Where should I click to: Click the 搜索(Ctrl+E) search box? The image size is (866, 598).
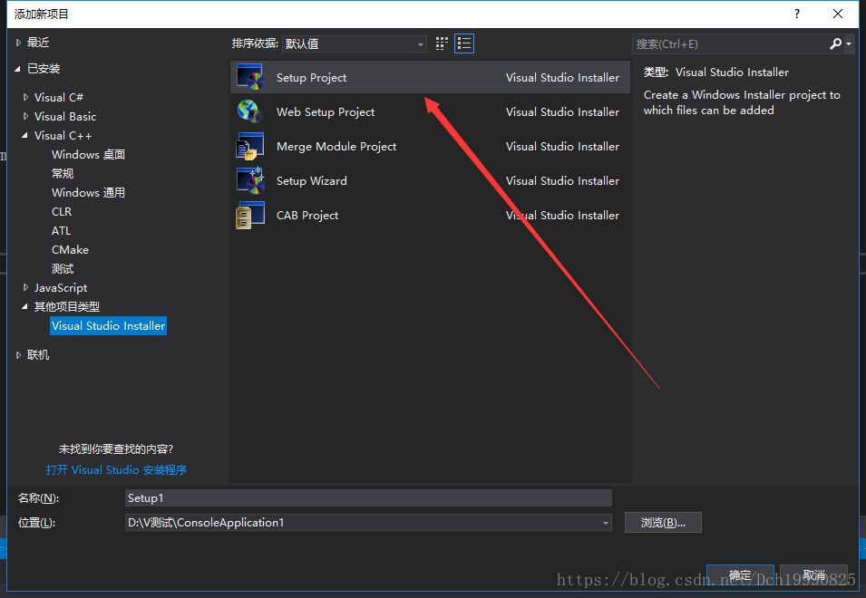[730, 44]
